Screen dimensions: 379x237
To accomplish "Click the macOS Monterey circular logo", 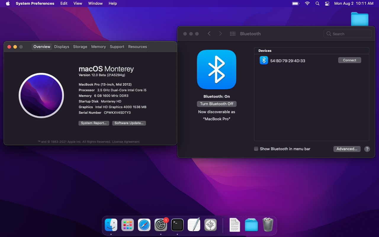I will pos(41,95).
